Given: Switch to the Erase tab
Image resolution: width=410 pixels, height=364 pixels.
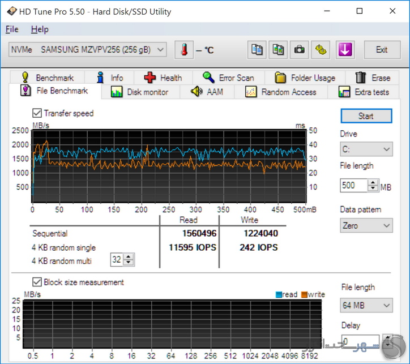Looking at the screenshot, I should pyautogui.click(x=373, y=78).
